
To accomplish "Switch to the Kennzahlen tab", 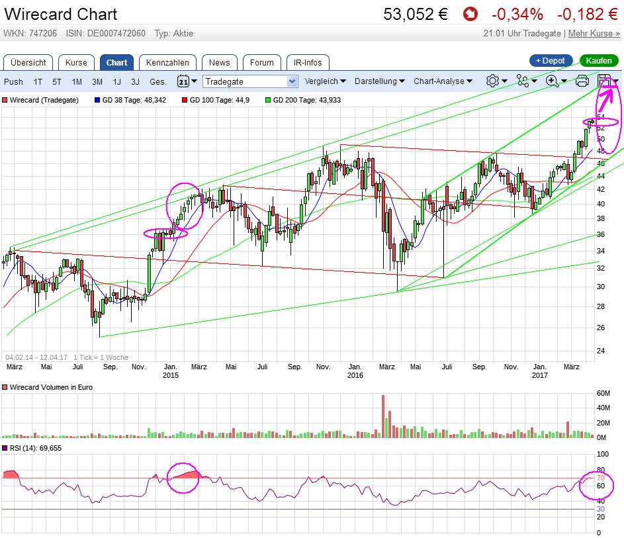I will click(167, 63).
